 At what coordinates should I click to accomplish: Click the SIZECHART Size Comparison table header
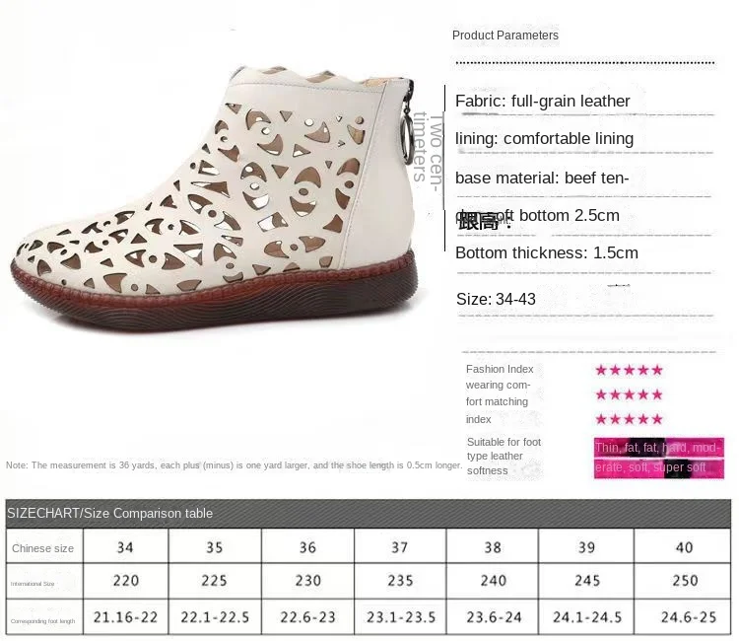click(x=110, y=513)
